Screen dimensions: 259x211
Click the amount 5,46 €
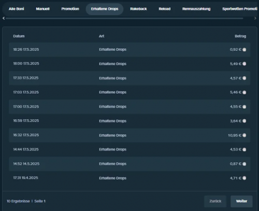[x=236, y=92]
